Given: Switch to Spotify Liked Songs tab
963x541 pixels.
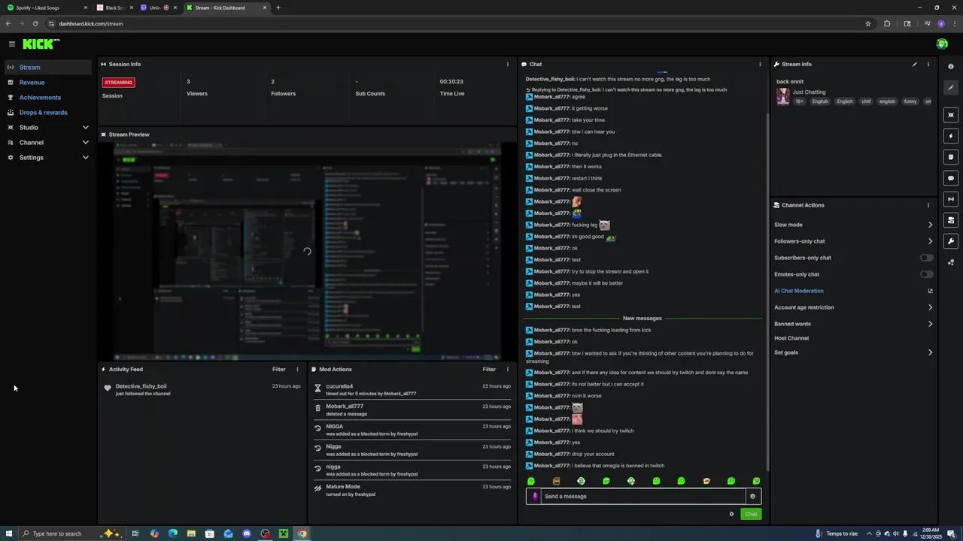Looking at the screenshot, I should coord(47,8).
